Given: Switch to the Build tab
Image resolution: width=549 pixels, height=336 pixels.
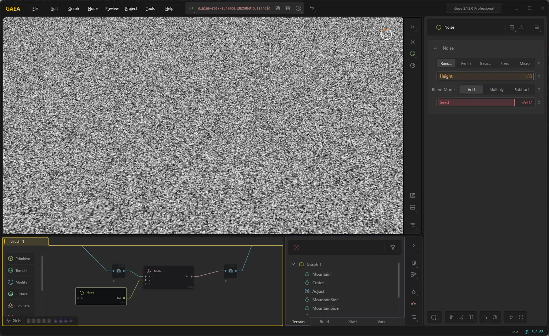Looking at the screenshot, I should point(324,322).
